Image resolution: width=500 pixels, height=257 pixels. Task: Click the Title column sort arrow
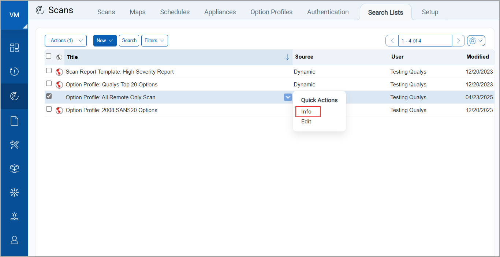pyautogui.click(x=287, y=57)
